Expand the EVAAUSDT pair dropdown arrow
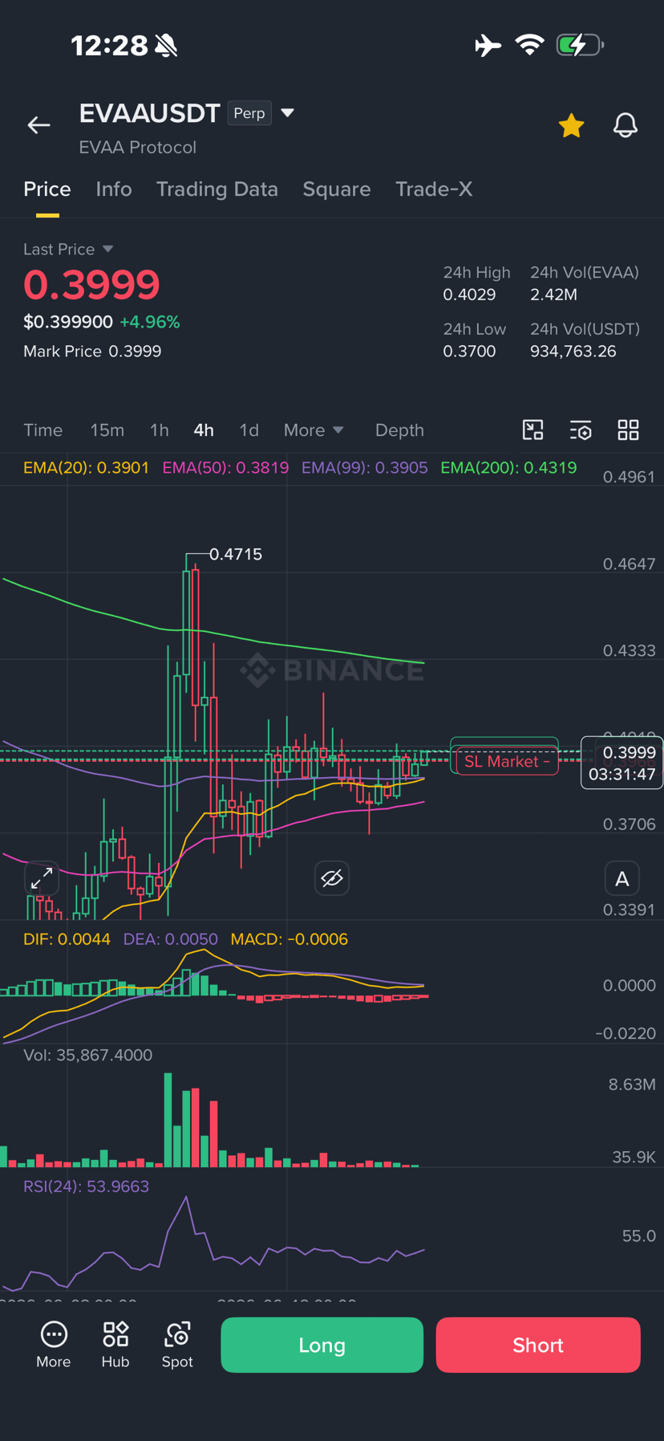The width and height of the screenshot is (664, 1441). (287, 113)
